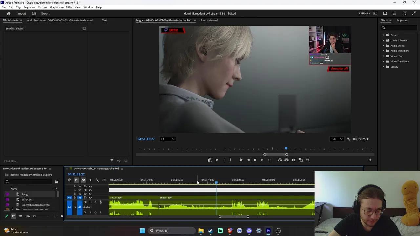Open Program Monitor settings wrench
The width and height of the screenshot is (420, 236).
coord(348,139)
